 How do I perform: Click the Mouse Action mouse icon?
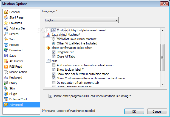tap(6, 72)
